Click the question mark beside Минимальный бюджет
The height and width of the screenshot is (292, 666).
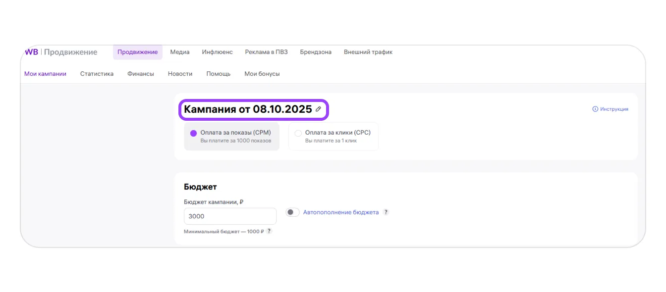pyautogui.click(x=269, y=231)
